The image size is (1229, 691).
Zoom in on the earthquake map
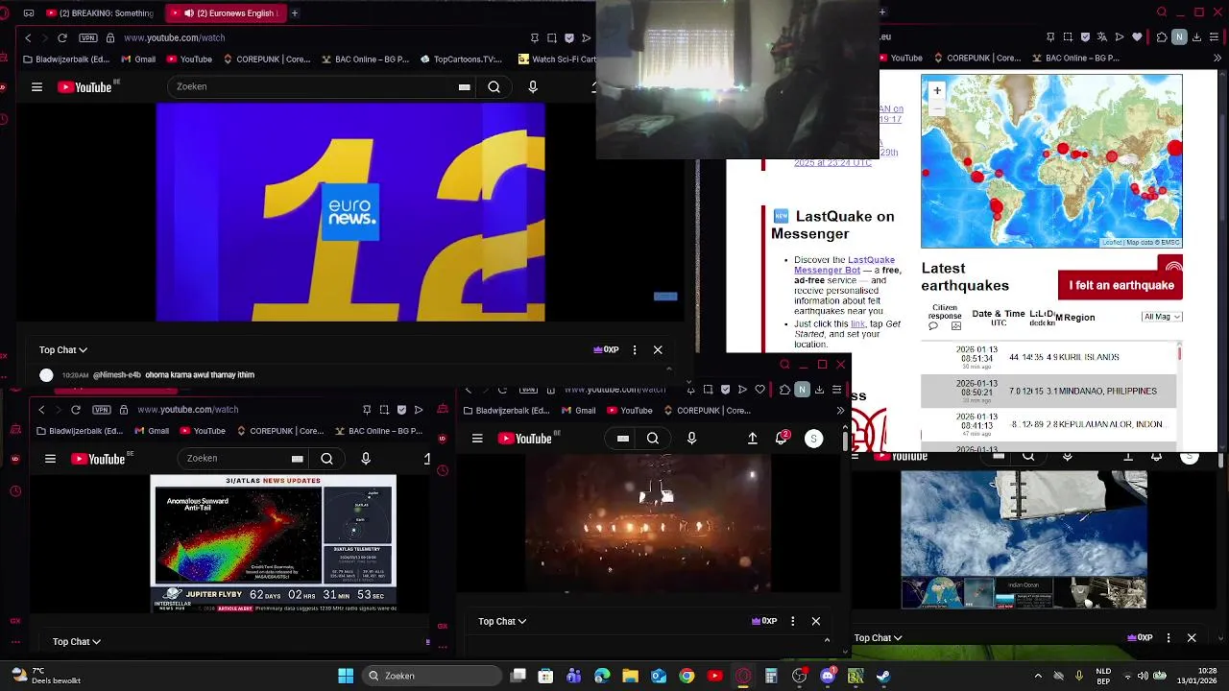point(937,90)
